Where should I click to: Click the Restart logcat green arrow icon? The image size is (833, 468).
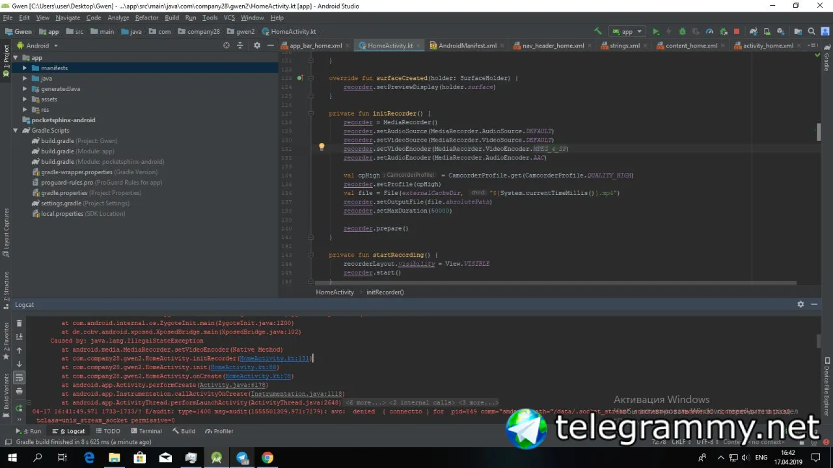[x=19, y=408]
